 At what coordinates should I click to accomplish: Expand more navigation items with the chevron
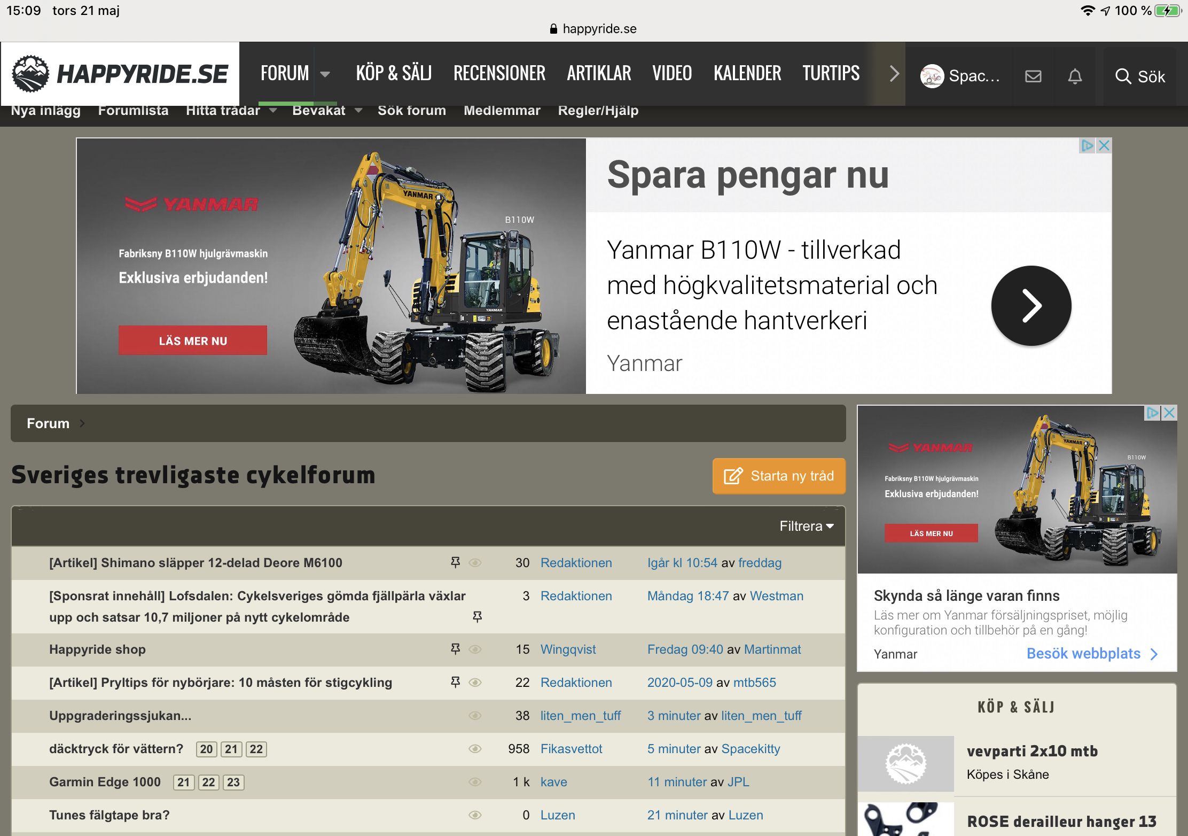click(x=894, y=74)
